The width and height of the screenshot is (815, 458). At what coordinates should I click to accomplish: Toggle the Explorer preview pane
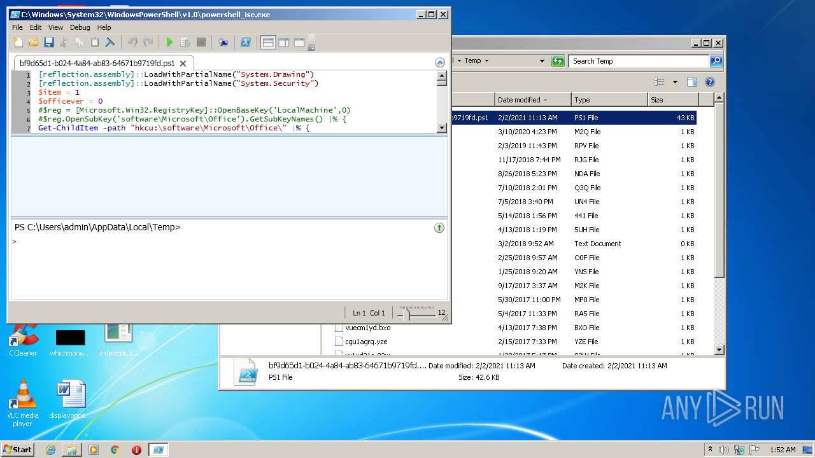pyautogui.click(x=692, y=82)
